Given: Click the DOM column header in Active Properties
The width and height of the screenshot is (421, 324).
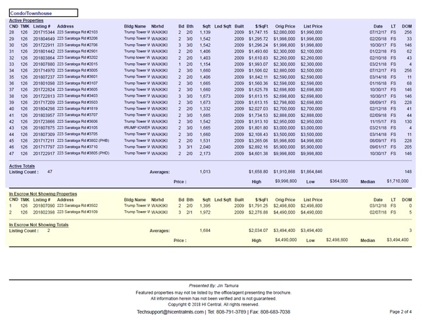Looking at the screenshot, I should tap(407, 26).
